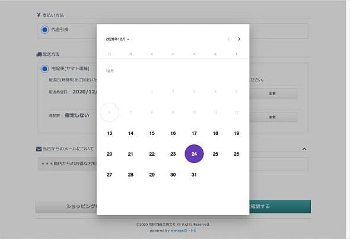
Task: Select date 27 in calendar
Action: (x=109, y=175)
